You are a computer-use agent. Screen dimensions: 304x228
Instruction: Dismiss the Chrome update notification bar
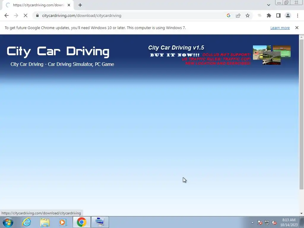coord(297,28)
